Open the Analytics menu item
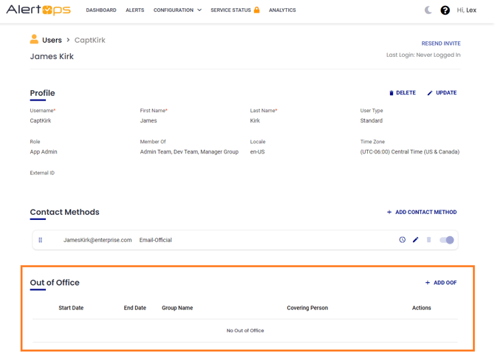The image size is (495, 361). (282, 10)
